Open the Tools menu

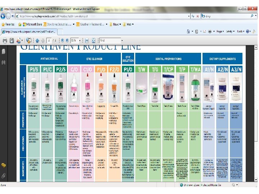[x=241, y=31]
